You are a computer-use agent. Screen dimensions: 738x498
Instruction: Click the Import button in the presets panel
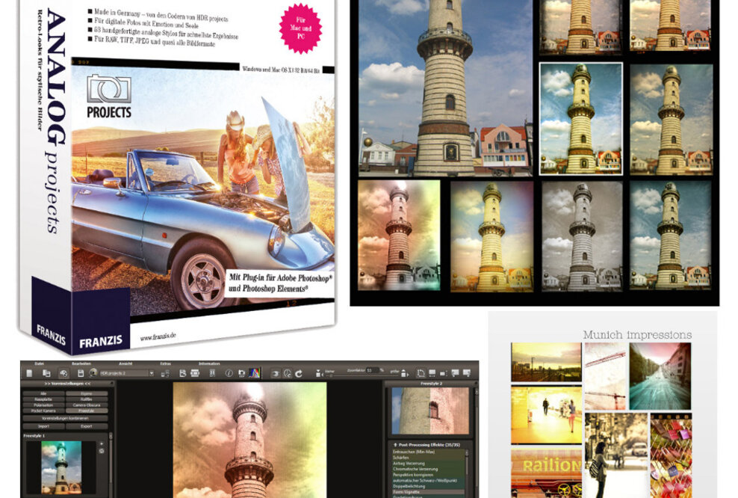click(x=43, y=426)
